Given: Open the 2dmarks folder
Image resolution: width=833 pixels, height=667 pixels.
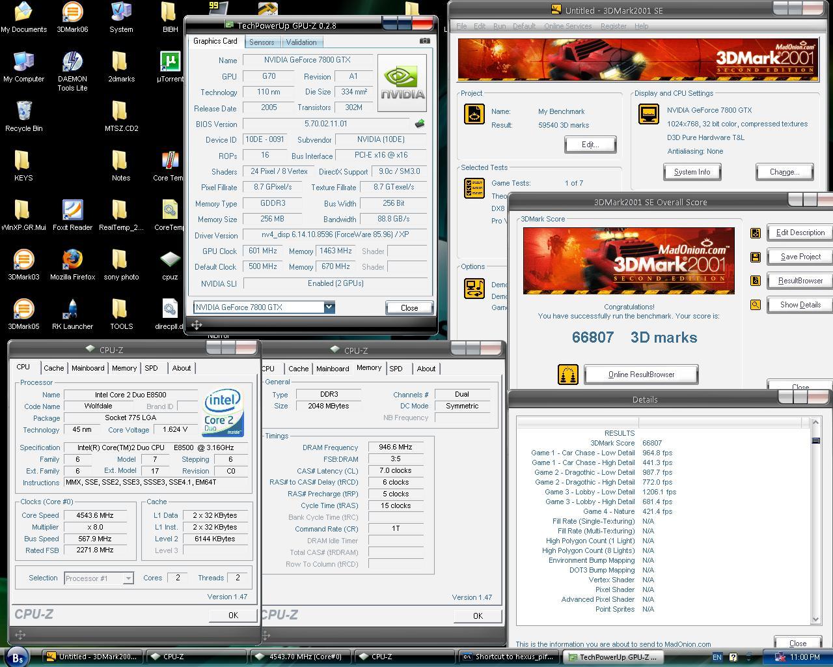Looking at the screenshot, I should point(121,67).
